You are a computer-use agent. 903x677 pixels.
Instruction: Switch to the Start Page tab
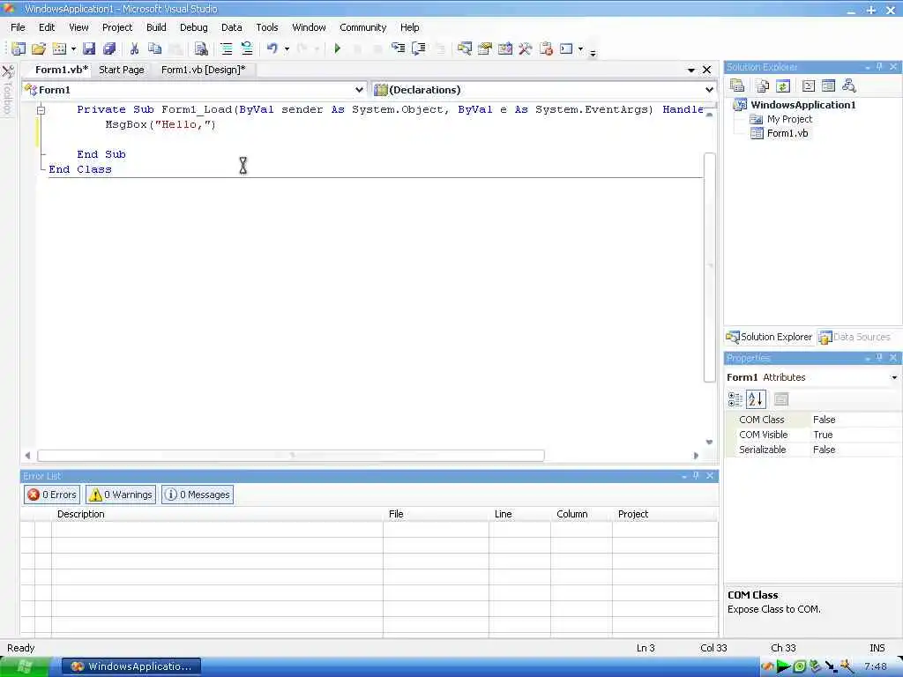pyautogui.click(x=122, y=70)
